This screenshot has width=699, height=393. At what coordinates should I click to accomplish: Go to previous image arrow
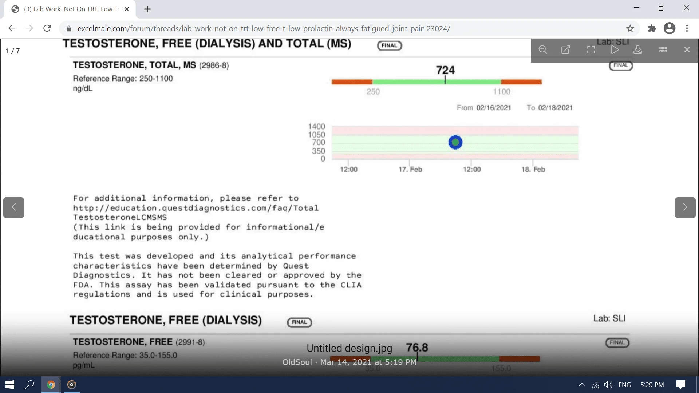point(13,207)
